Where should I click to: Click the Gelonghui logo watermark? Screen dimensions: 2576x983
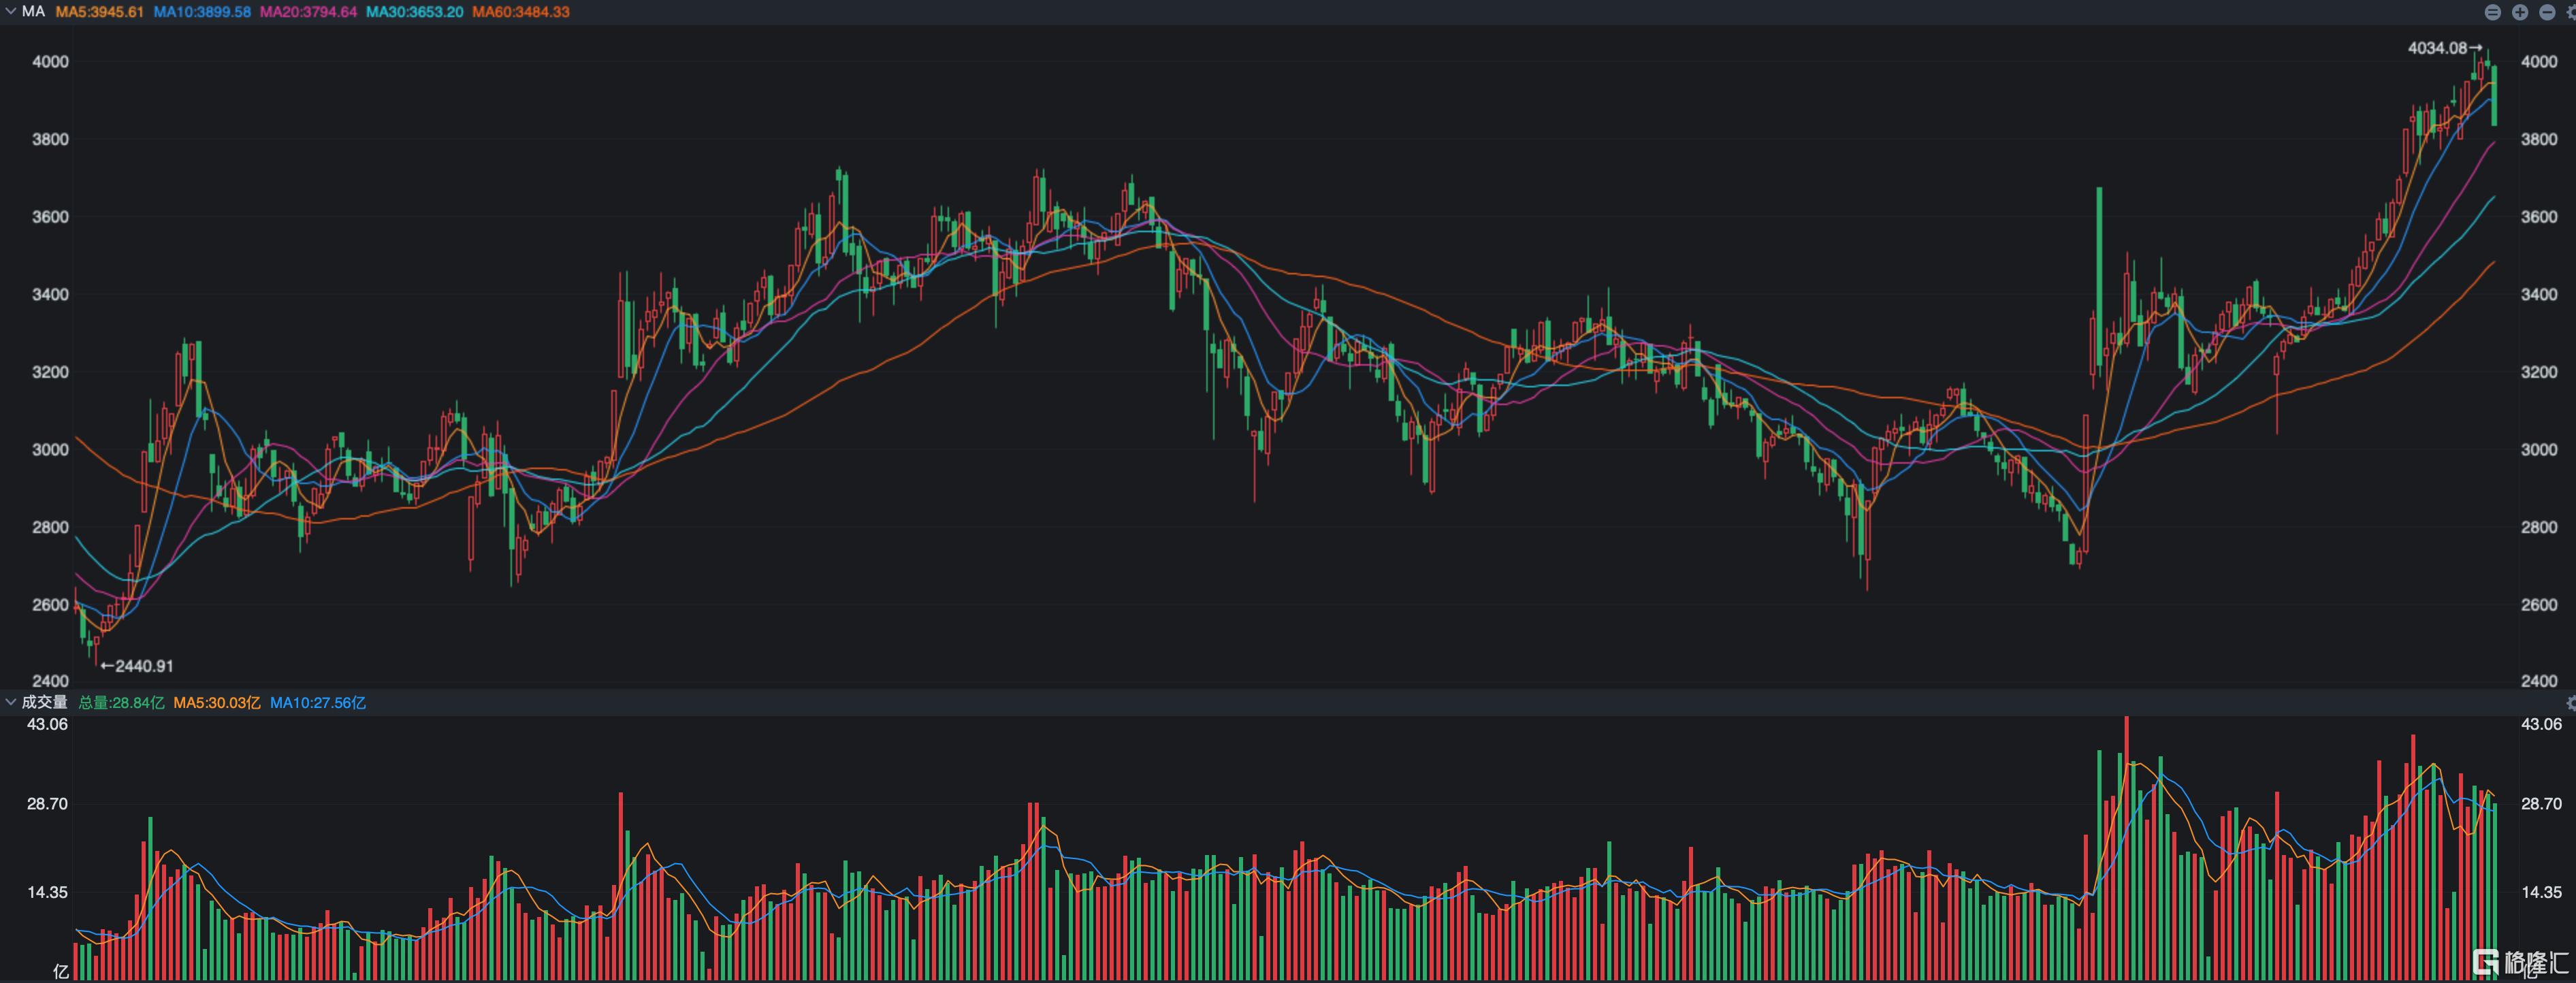coord(2520,963)
